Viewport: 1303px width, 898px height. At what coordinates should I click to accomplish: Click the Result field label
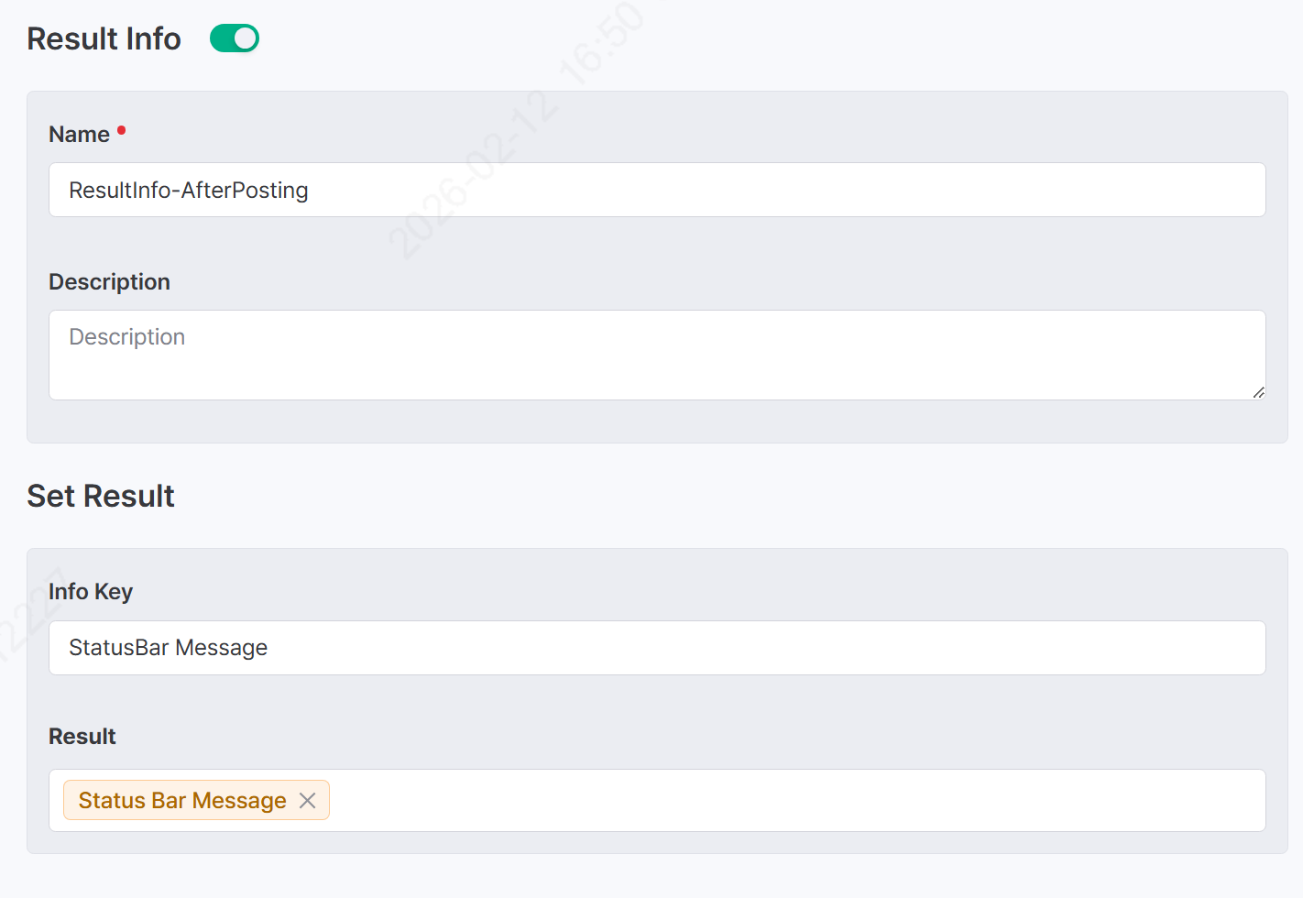(82, 737)
